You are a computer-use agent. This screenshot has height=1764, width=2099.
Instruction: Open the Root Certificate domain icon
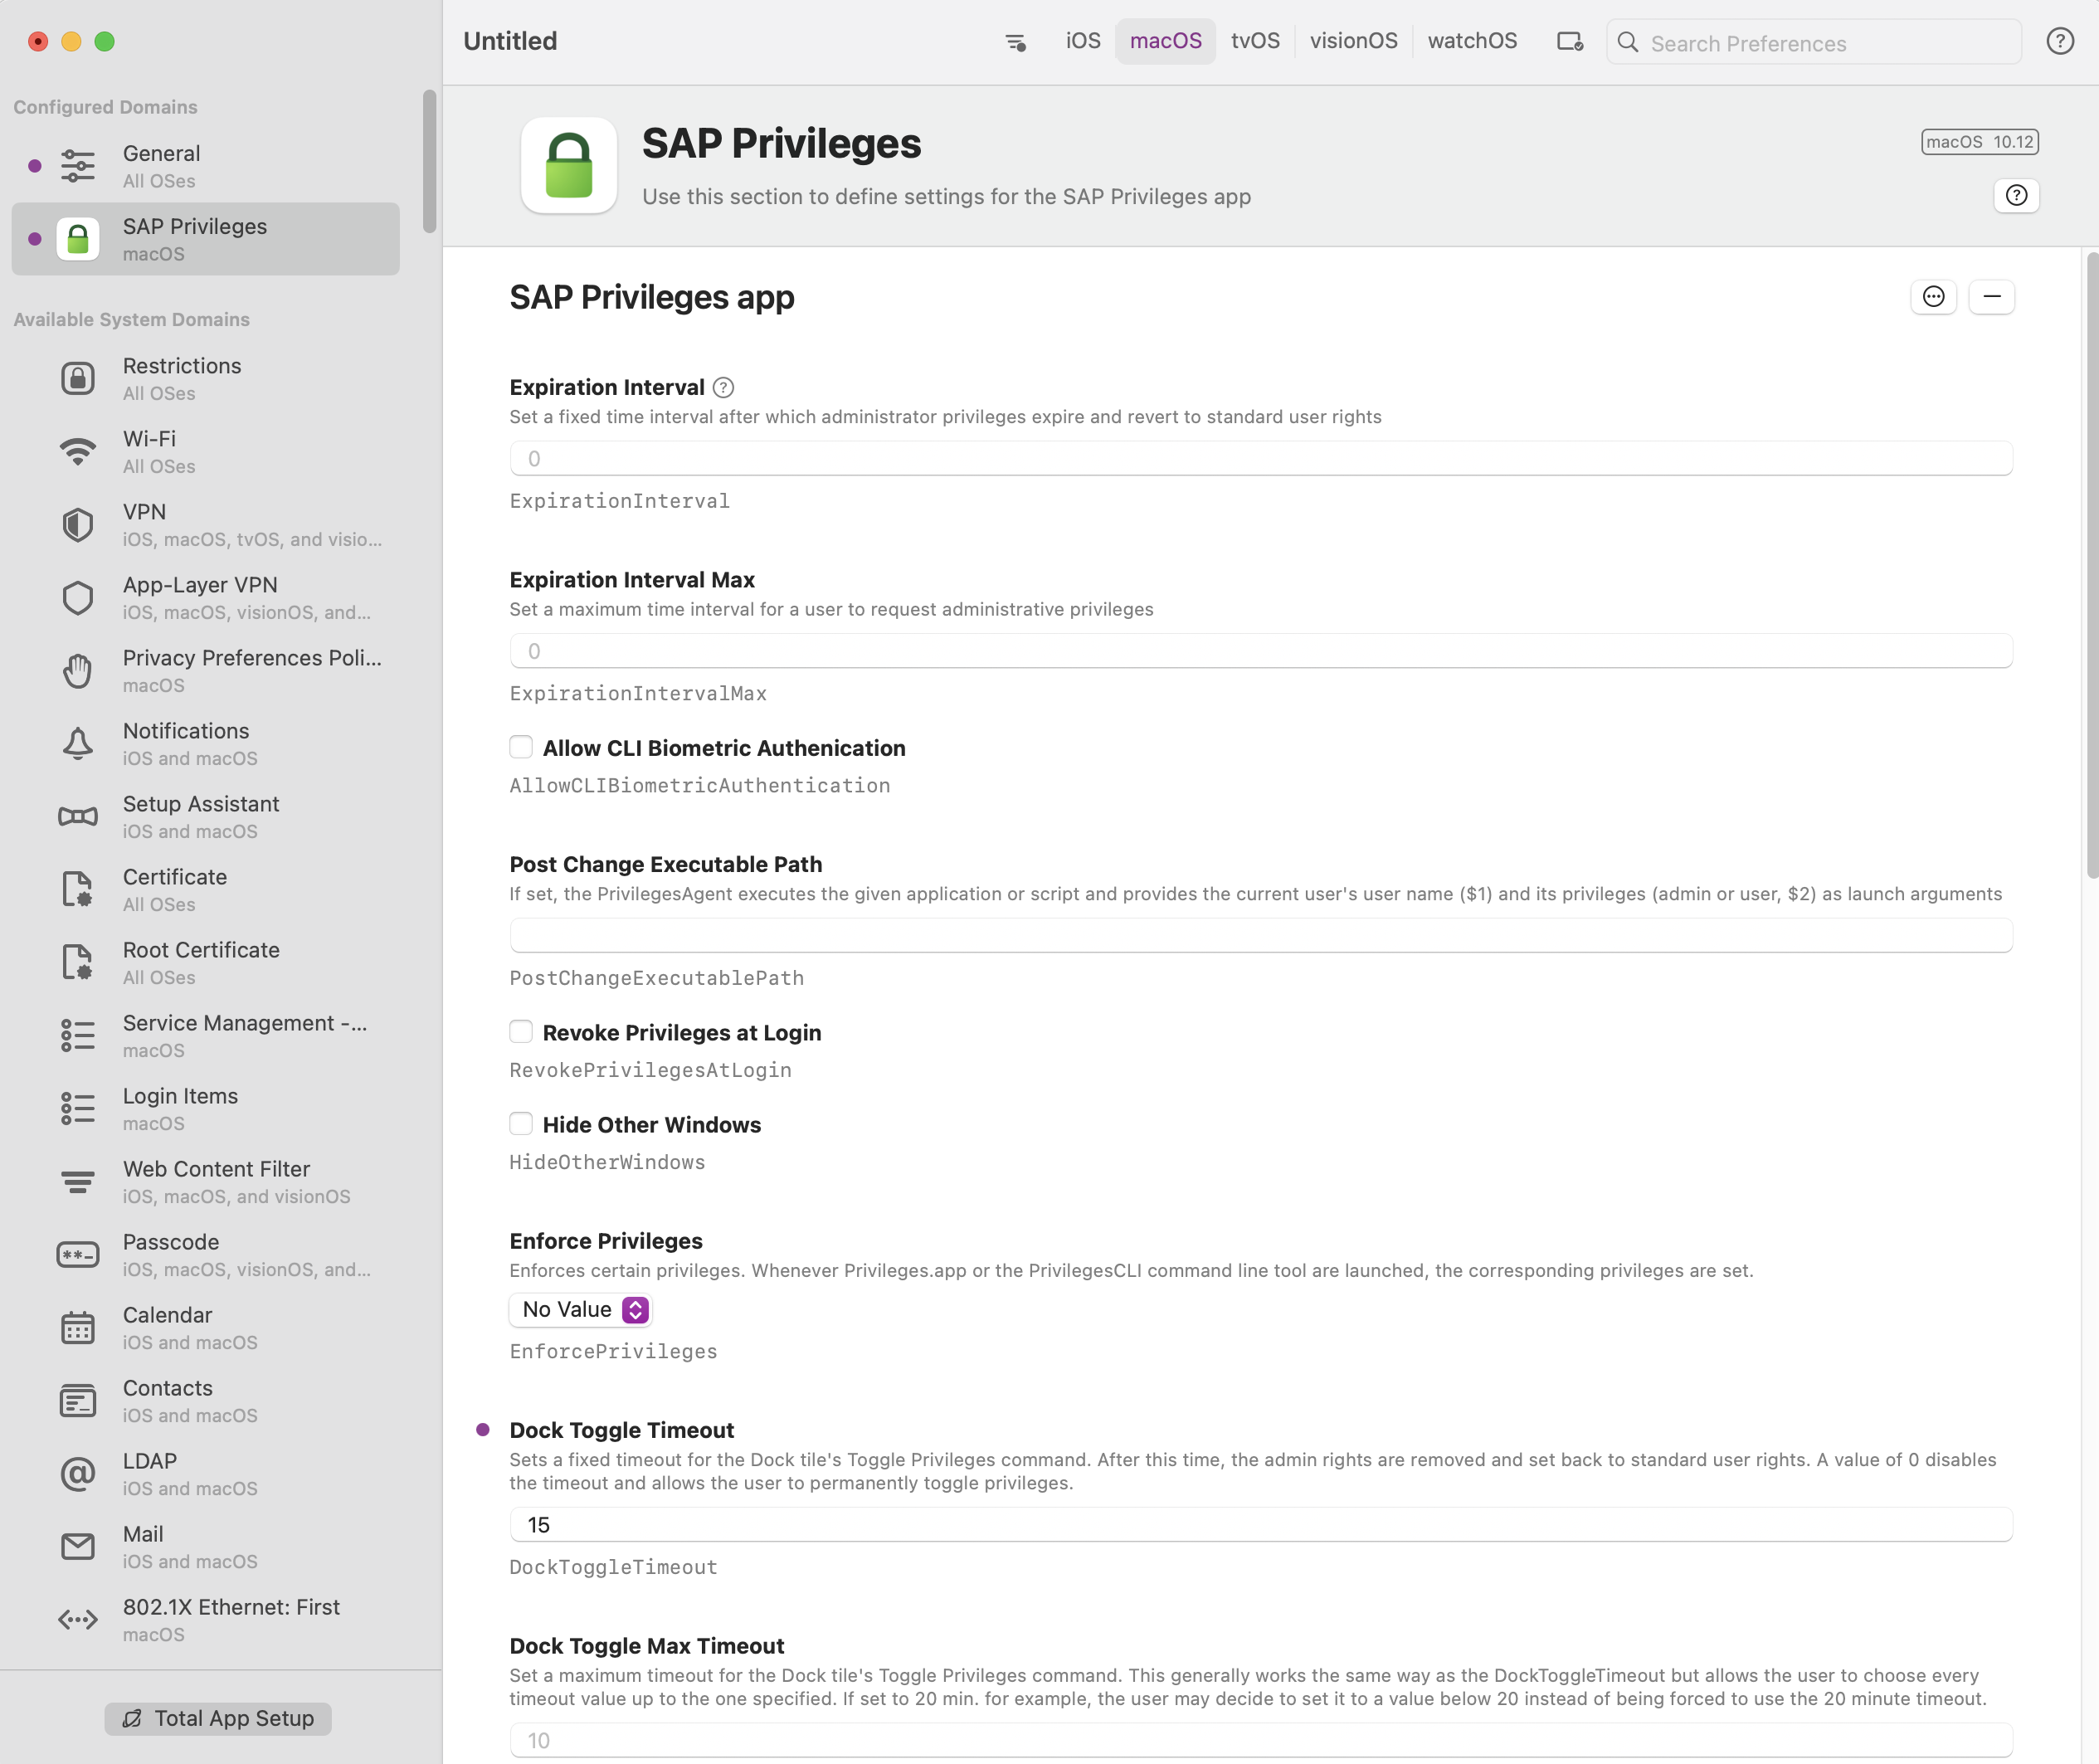78,962
